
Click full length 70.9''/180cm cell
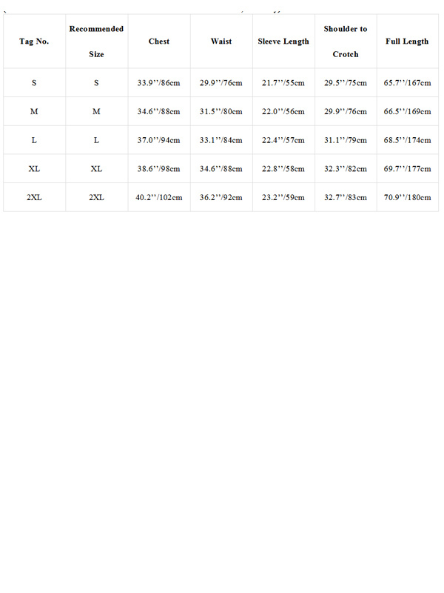pos(408,197)
